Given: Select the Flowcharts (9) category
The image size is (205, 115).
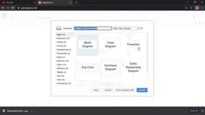Looking at the screenshot, I should 65,53.
